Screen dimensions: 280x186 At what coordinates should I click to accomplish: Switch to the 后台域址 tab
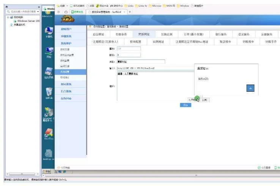(x=98, y=34)
